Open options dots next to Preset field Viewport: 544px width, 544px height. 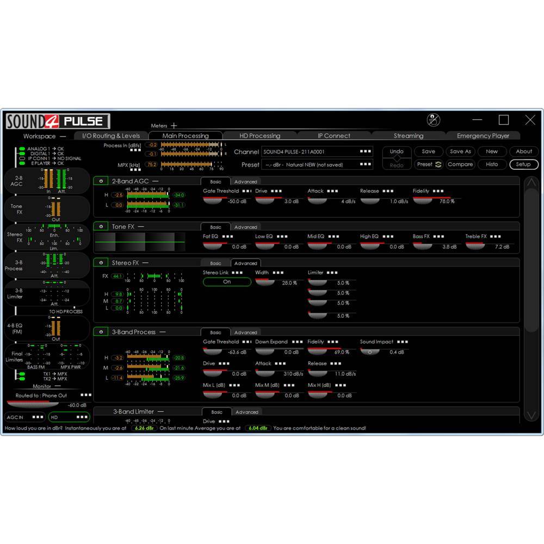366,164
